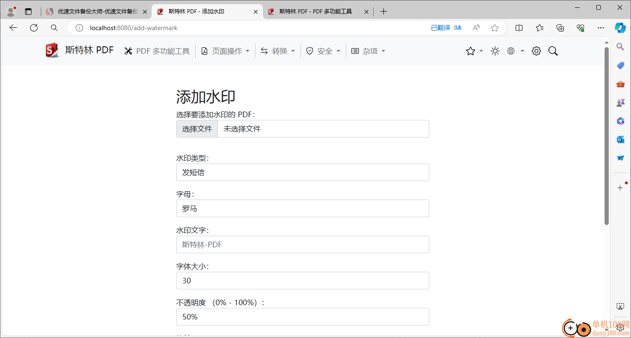This screenshot has width=631, height=338.
Task: Refresh the page with reload icon
Action: tap(34, 28)
